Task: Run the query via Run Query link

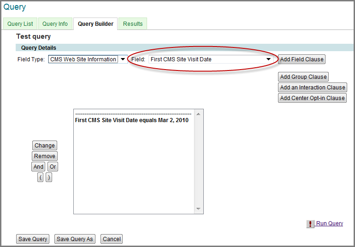Action: (x=330, y=223)
